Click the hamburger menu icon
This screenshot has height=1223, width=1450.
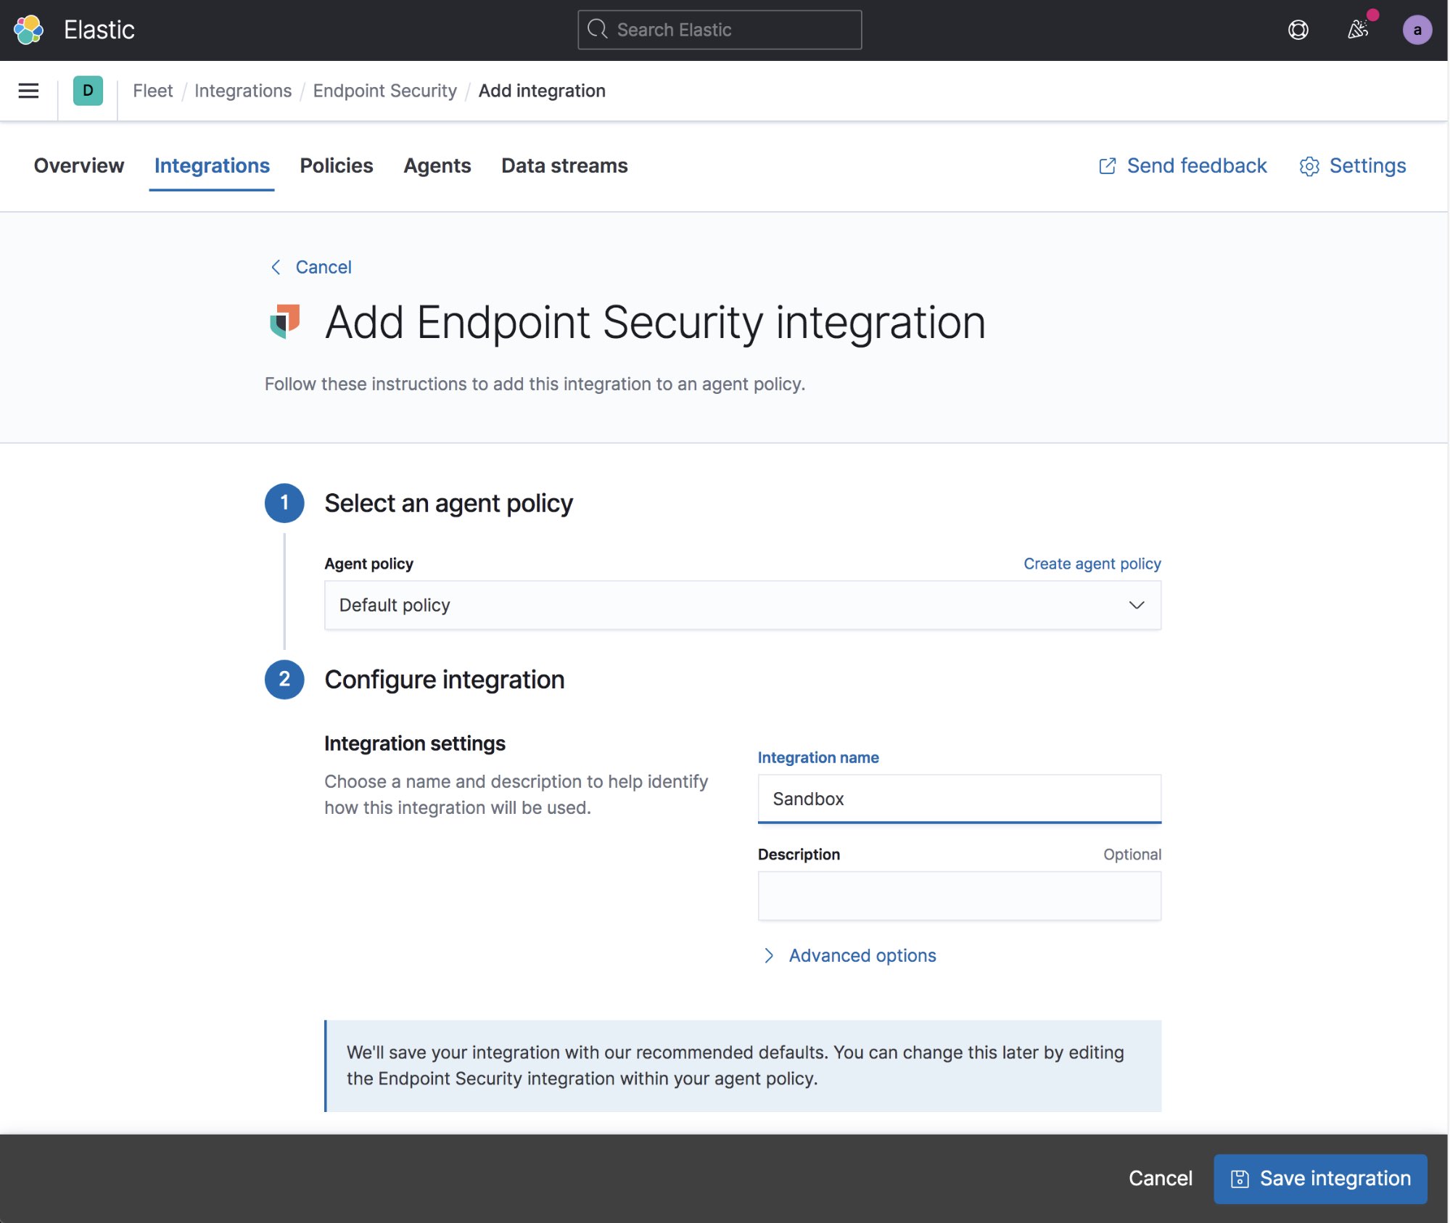pyautogui.click(x=29, y=90)
